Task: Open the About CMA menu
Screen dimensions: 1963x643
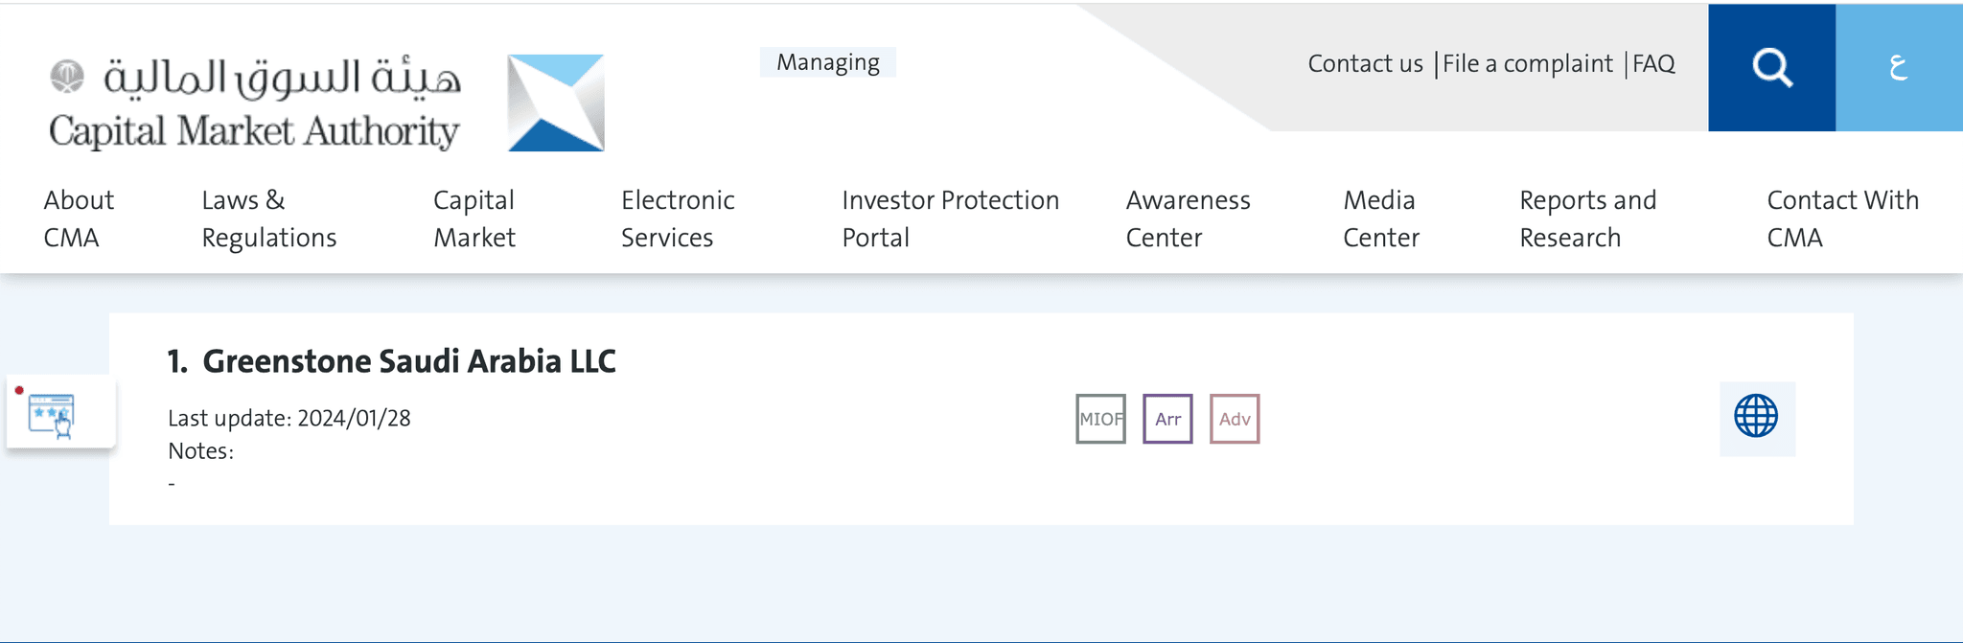Action: coord(79,218)
